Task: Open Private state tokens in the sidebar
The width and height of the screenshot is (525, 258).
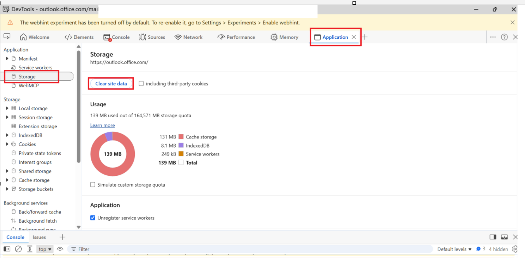Action: tap(40, 153)
